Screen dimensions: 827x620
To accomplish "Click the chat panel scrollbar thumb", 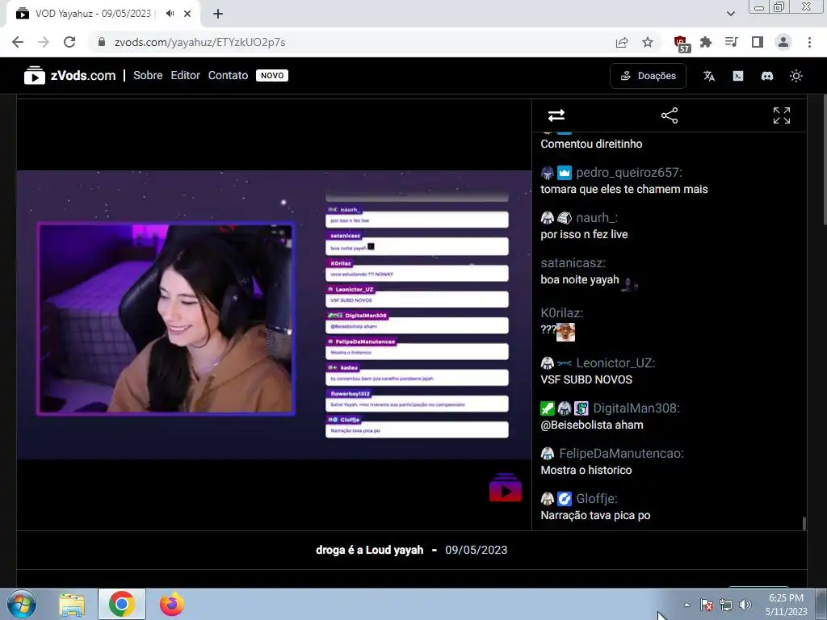I will coord(804,523).
